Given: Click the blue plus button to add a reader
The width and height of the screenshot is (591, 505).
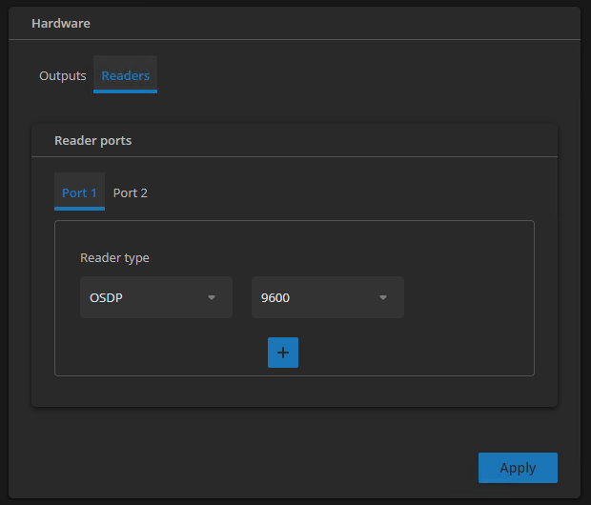Looking at the screenshot, I should pos(283,353).
